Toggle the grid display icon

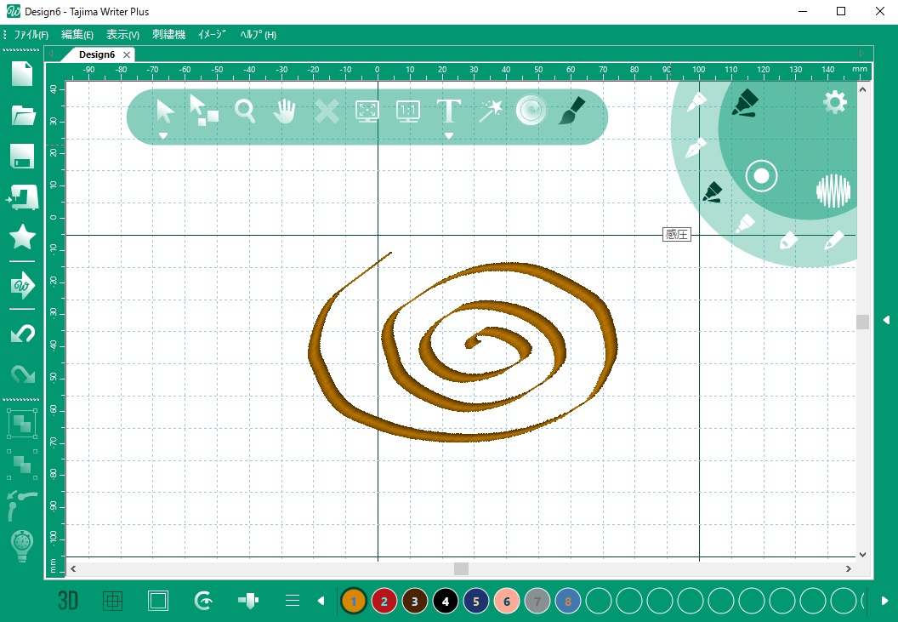coord(113,601)
